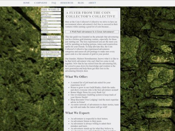Click the 'What We Expect:' heading

77,113
